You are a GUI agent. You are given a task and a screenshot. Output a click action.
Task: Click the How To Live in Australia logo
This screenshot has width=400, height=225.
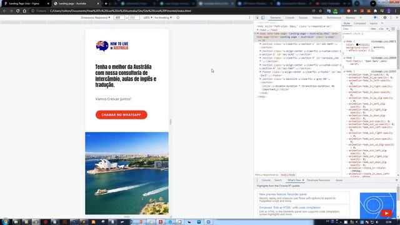112,46
